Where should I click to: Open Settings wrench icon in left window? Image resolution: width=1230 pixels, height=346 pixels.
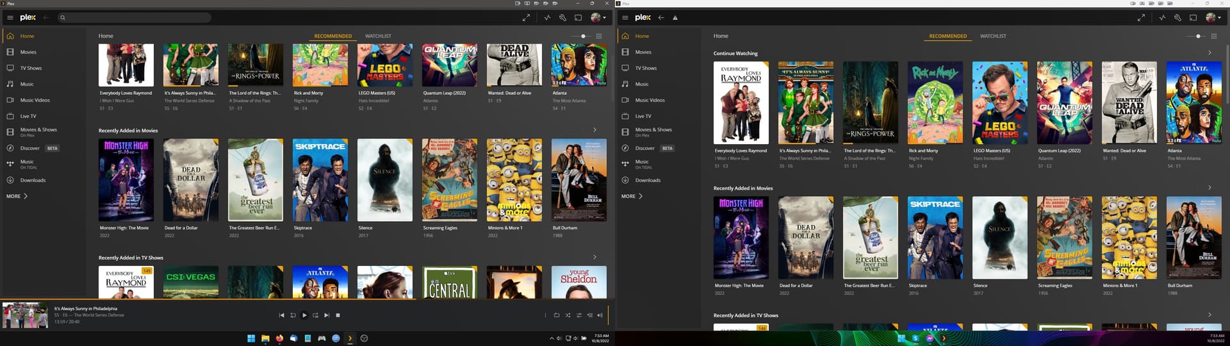point(562,18)
